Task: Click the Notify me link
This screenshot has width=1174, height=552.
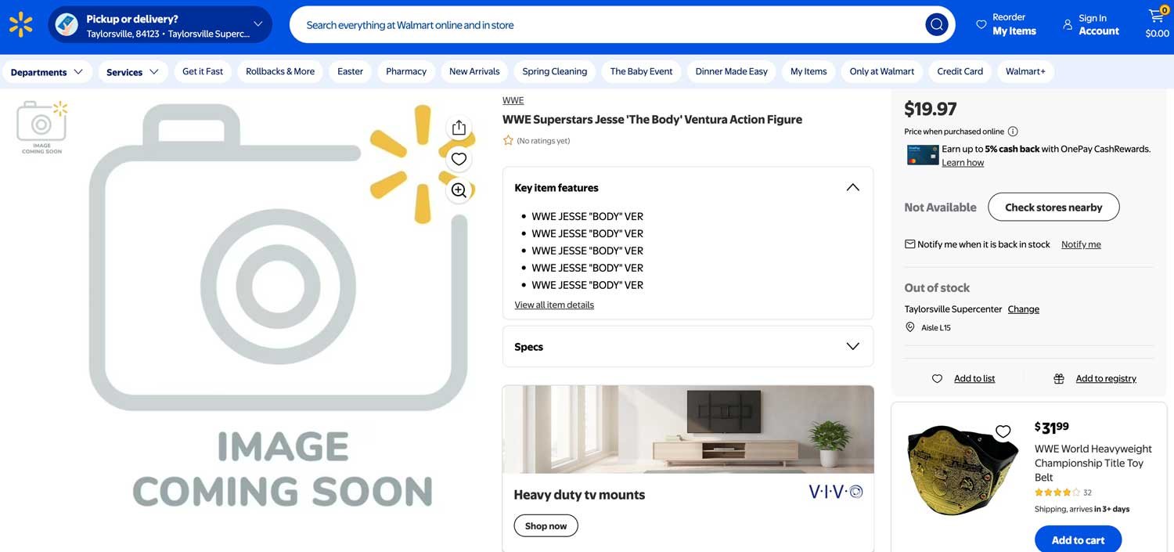Action: (1080, 244)
